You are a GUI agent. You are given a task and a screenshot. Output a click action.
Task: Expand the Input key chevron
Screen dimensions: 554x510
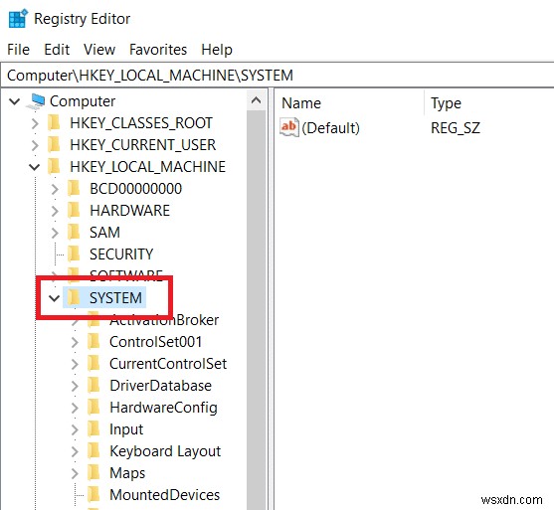coord(75,429)
